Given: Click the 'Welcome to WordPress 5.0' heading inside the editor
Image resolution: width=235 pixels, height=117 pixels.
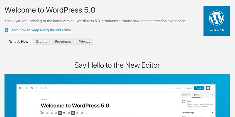Looking at the screenshot, I should (75, 106).
